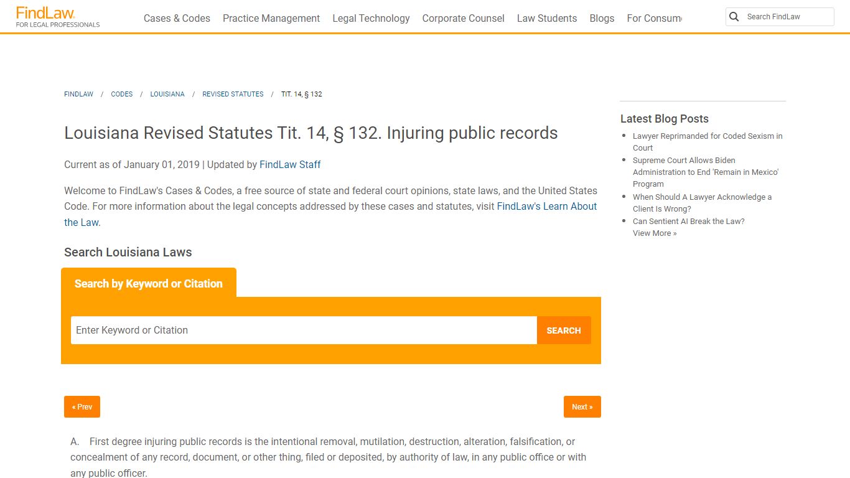Click the orange SEARCH button
Image resolution: width=850 pixels, height=478 pixels.
pos(564,330)
